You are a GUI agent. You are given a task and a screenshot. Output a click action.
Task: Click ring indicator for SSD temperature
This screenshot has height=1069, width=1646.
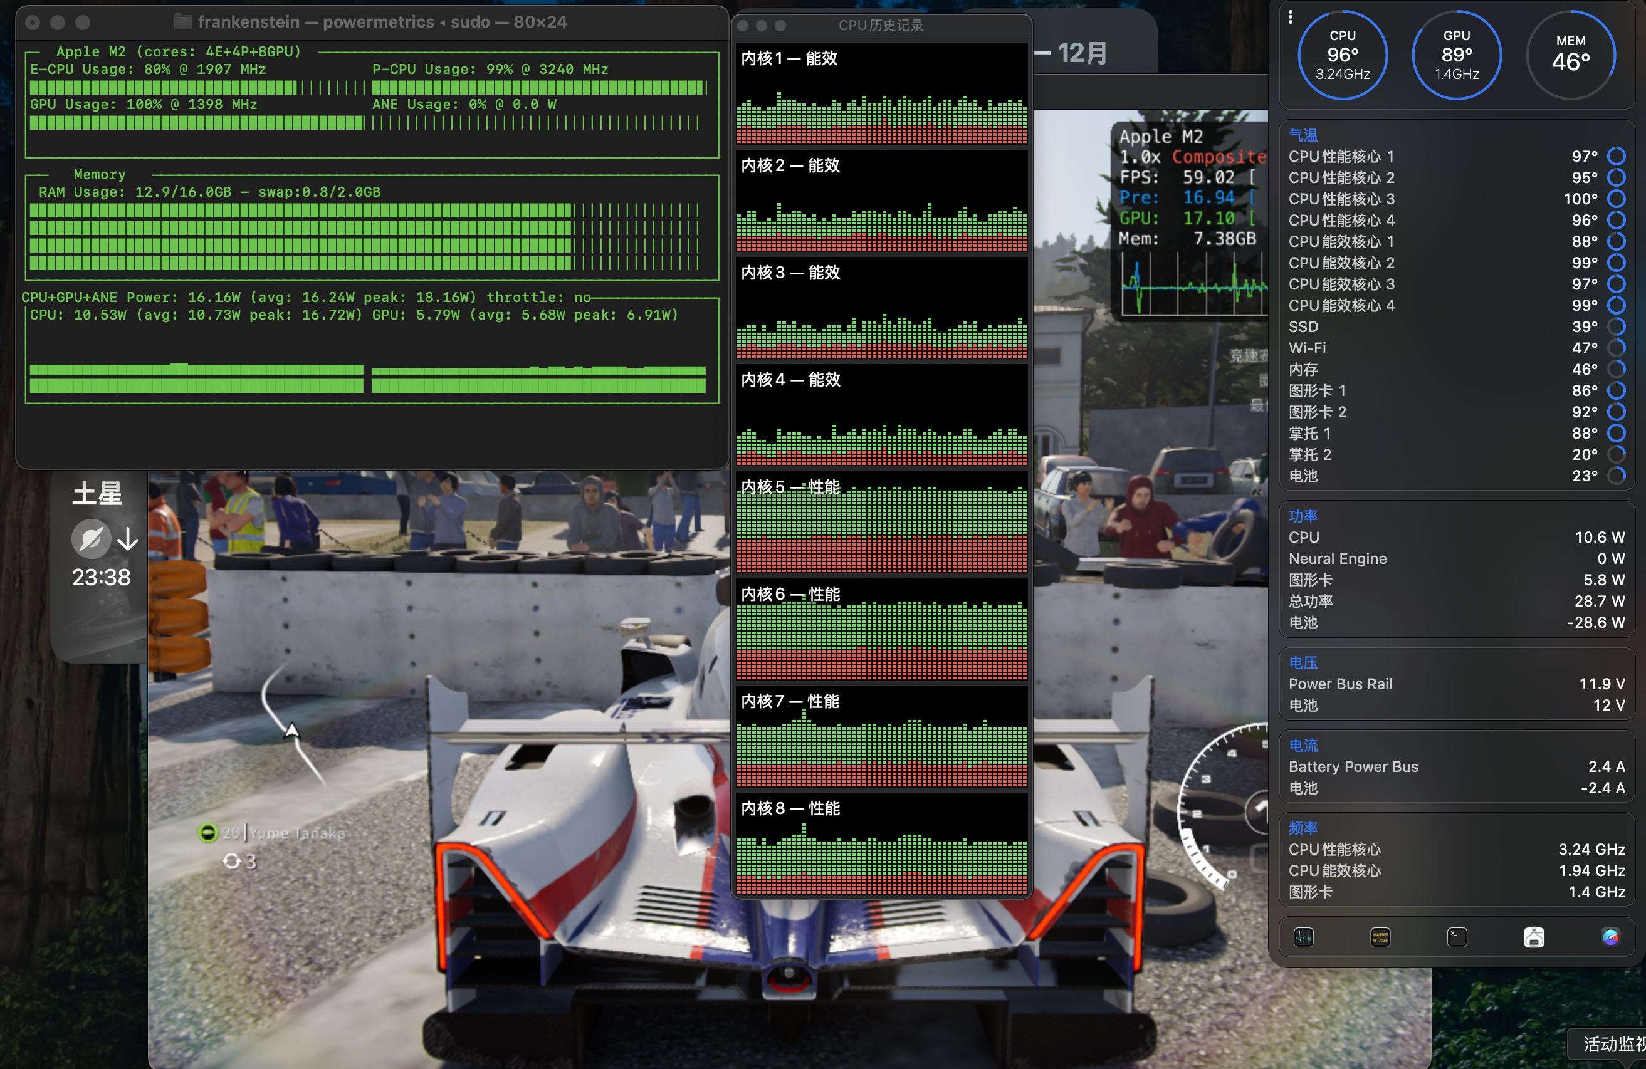[x=1617, y=326]
